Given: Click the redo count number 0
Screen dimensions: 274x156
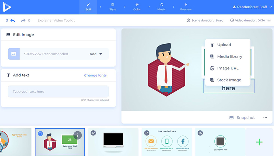Looking at the screenshot, I should click(29, 21).
